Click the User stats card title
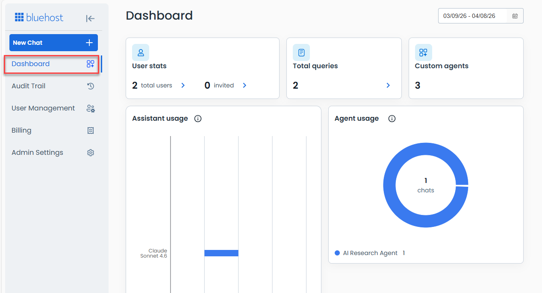Image resolution: width=542 pixels, height=293 pixels. 149,66
